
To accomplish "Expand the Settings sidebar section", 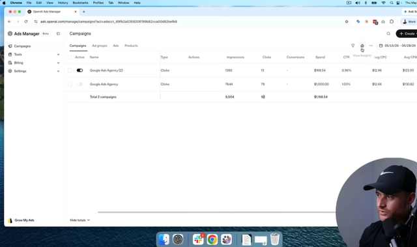I will click(33, 71).
